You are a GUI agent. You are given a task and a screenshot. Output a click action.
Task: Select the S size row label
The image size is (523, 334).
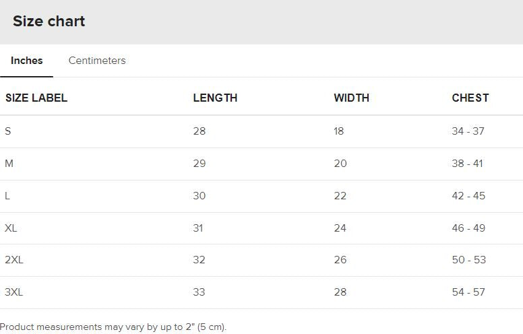(x=8, y=131)
